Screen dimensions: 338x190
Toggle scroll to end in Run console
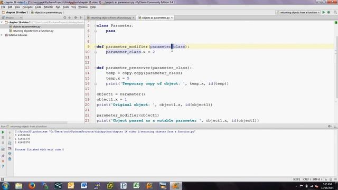pos(10,148)
